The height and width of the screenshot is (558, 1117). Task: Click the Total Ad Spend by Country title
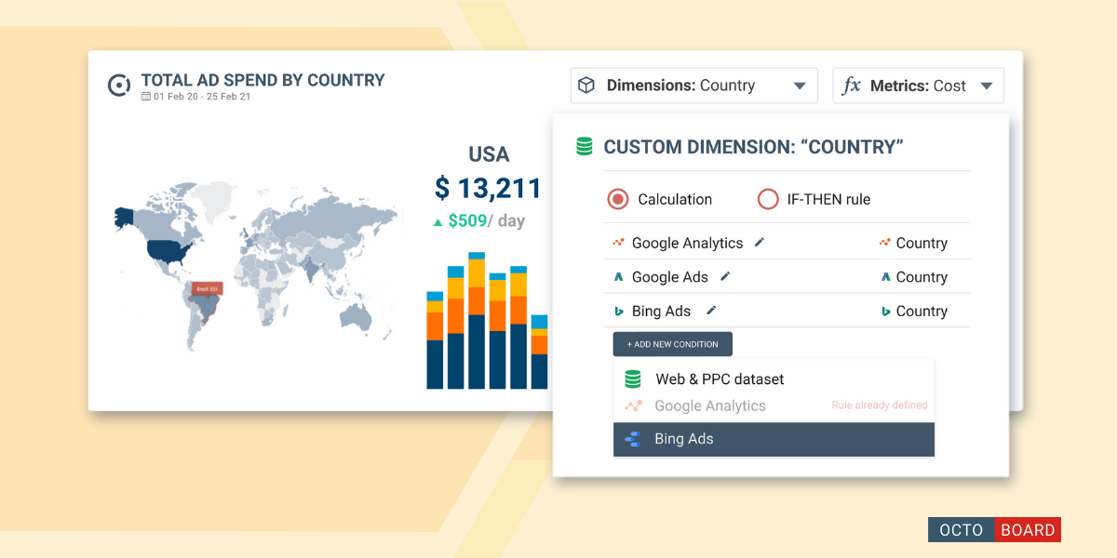(262, 80)
